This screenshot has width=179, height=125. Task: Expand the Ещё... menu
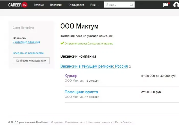pyautogui.click(x=94, y=5)
